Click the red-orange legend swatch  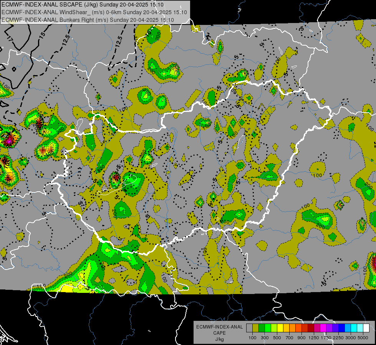click(298, 328)
